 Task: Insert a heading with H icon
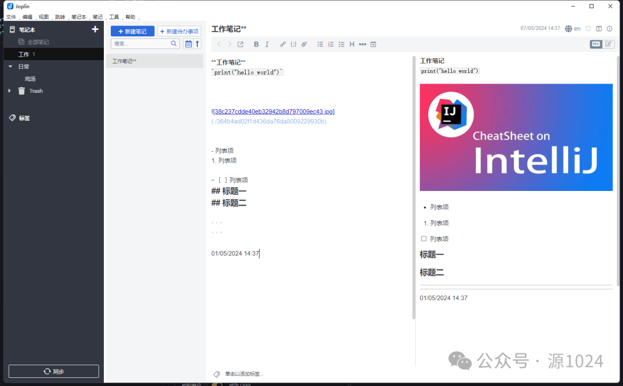click(352, 44)
